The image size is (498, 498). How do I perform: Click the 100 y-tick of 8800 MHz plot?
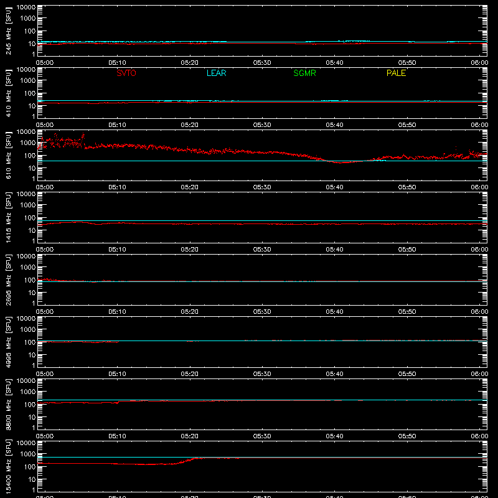point(30,405)
